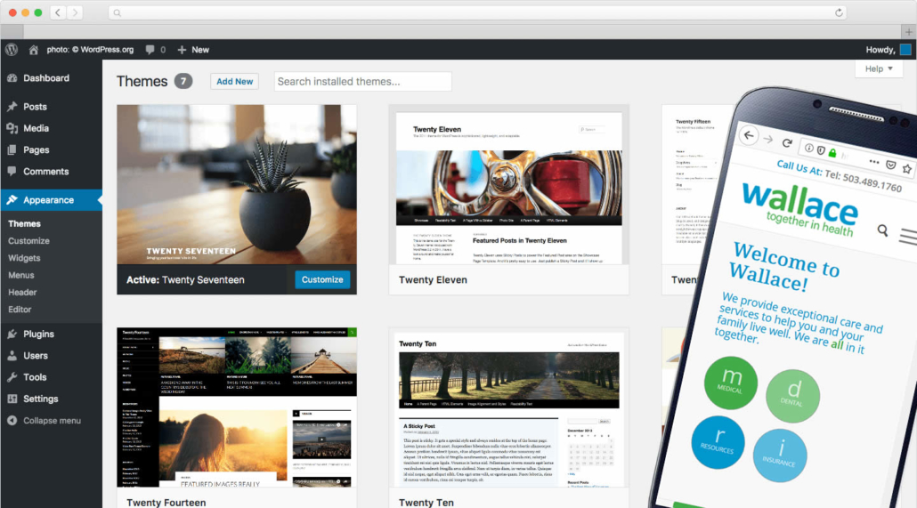Click the Appearance paintbrush icon

tap(12, 200)
